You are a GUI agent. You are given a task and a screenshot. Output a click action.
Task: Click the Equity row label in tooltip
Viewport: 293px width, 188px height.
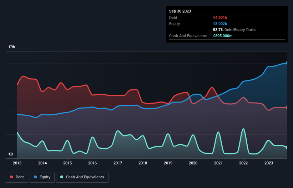175,24
